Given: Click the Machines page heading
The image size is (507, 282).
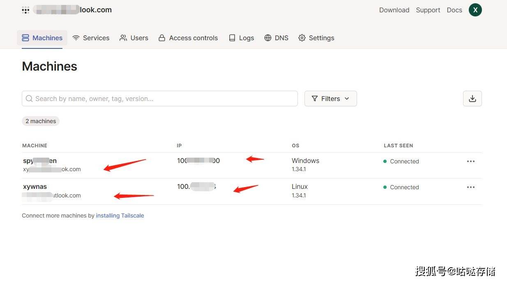Looking at the screenshot, I should pyautogui.click(x=49, y=66).
